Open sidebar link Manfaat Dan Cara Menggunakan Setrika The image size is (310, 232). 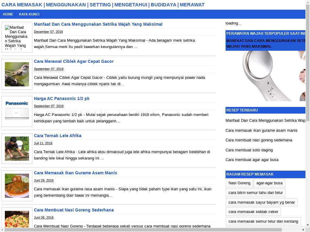[265, 121]
